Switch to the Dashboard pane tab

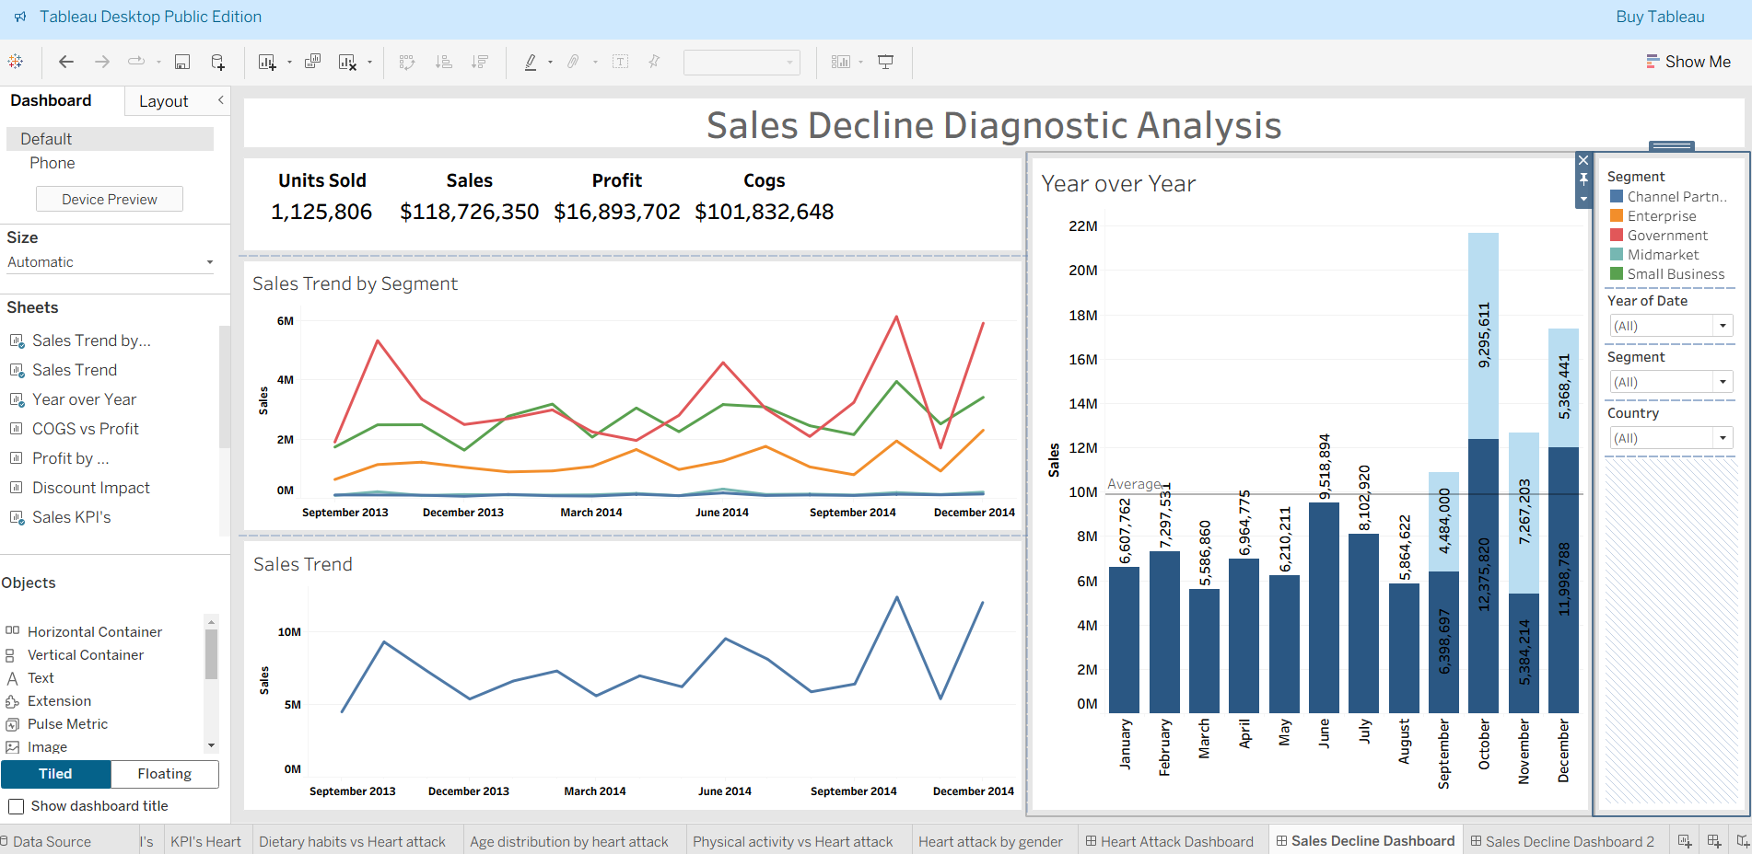pyautogui.click(x=51, y=100)
